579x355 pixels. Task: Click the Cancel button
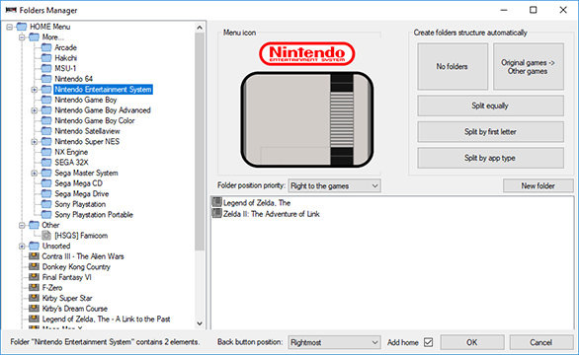point(541,342)
